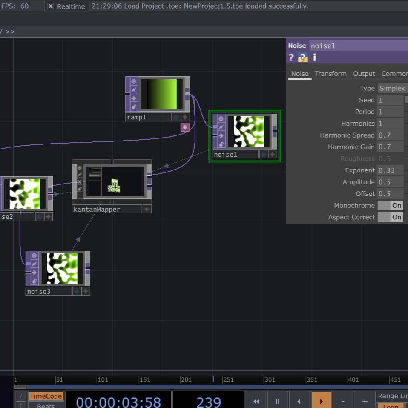The width and height of the screenshot is (408, 408).
Task: Click the cook flag bomb icon on ramp1
Action: click(x=135, y=106)
